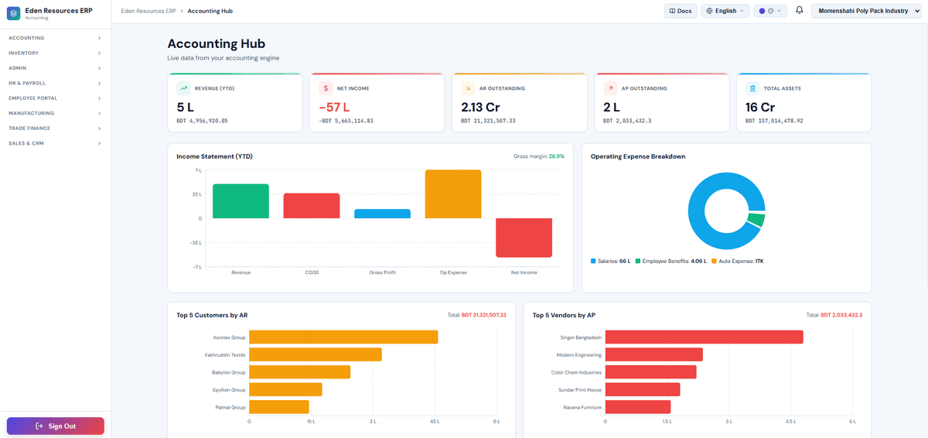
Task: Click the Net Income dollar icon
Action: (326, 88)
